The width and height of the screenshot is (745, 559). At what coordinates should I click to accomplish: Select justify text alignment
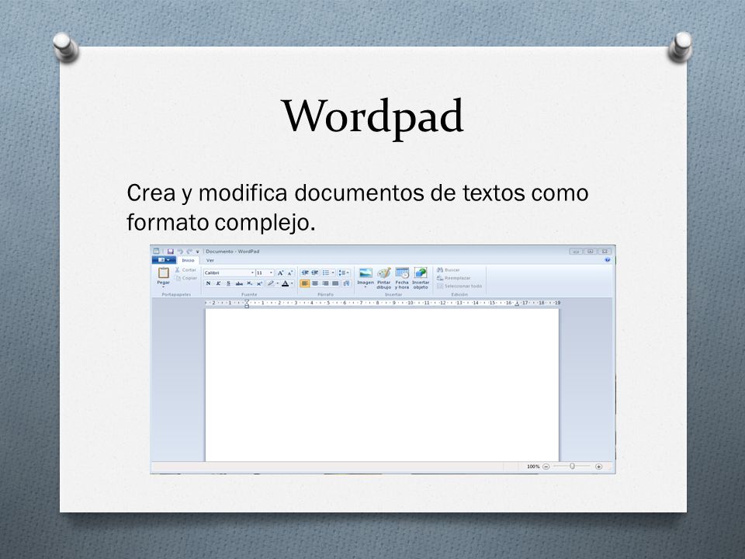(335, 283)
